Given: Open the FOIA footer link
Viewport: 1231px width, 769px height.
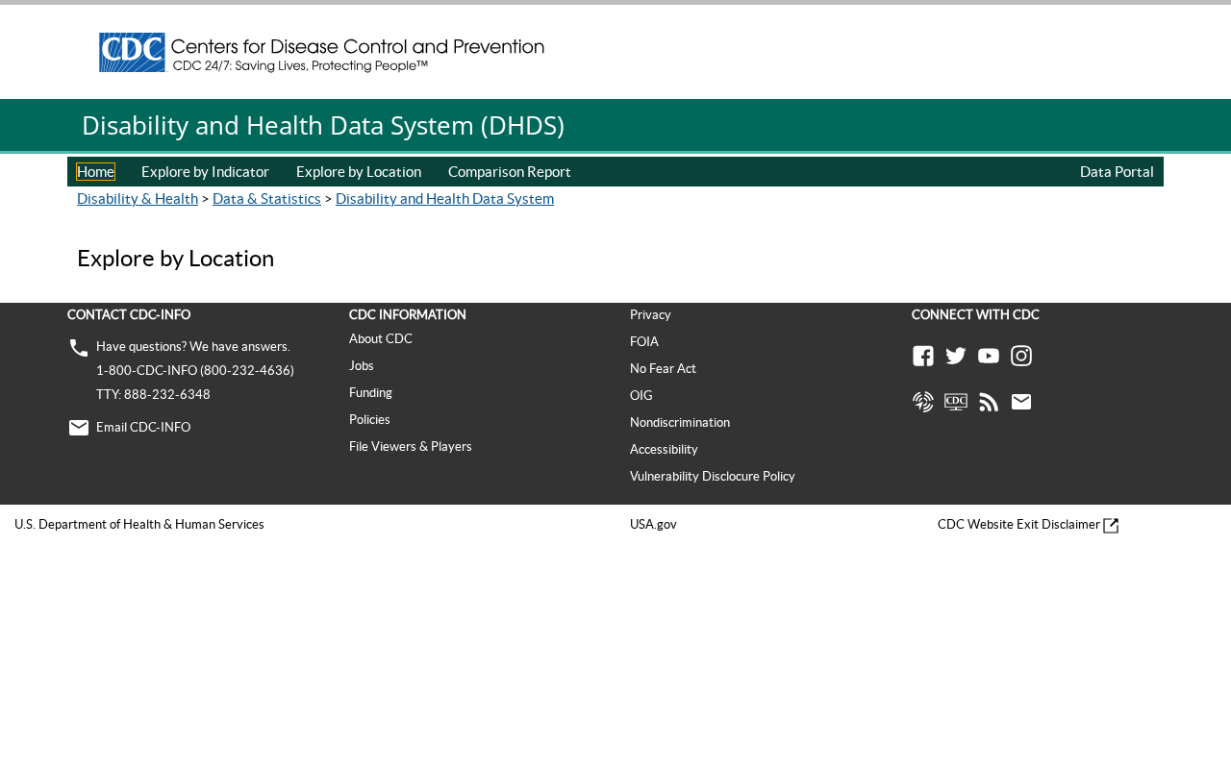Looking at the screenshot, I should [644, 341].
